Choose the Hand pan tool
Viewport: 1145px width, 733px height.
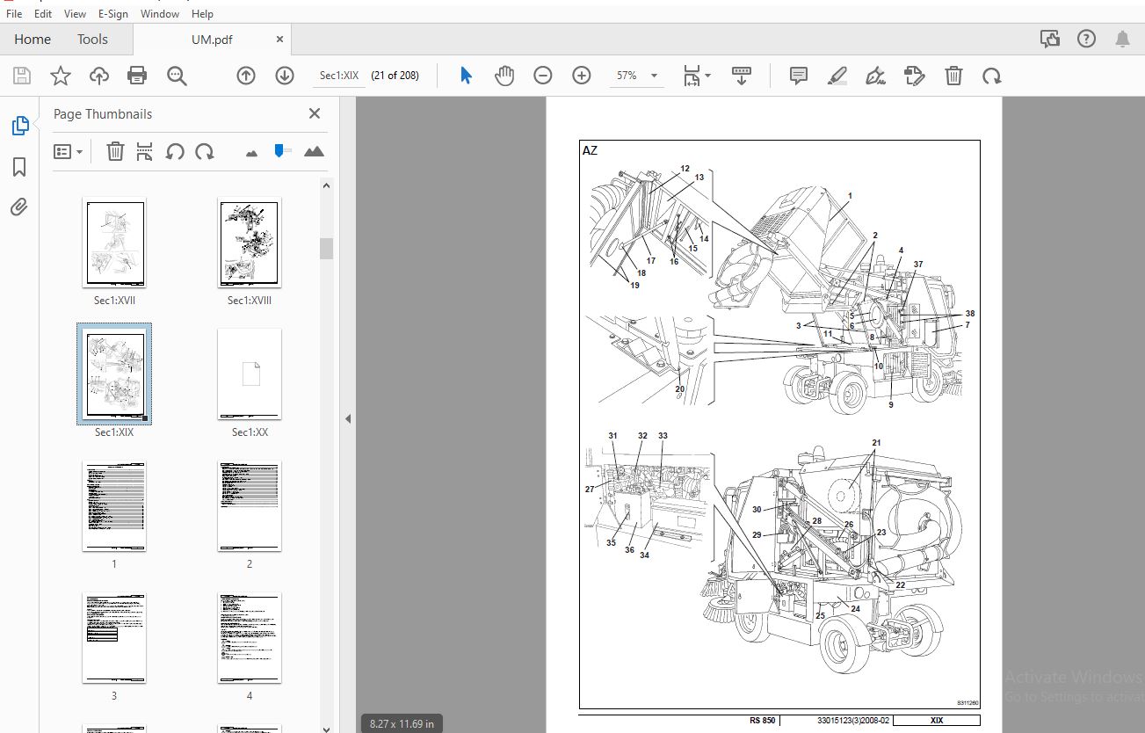pos(504,76)
